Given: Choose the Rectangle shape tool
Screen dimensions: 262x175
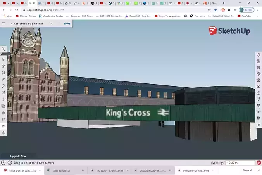Looking at the screenshot, I should pos(3,93).
